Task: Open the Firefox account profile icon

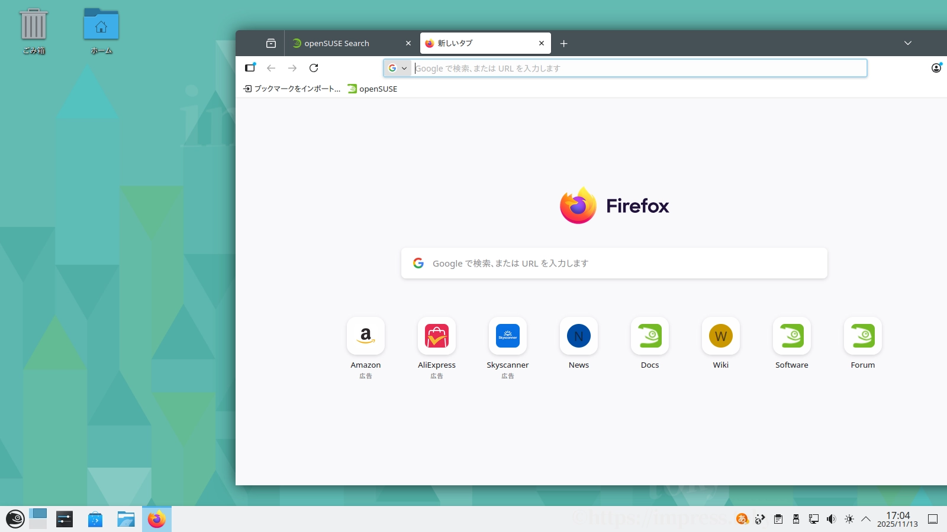Action: 936,68
